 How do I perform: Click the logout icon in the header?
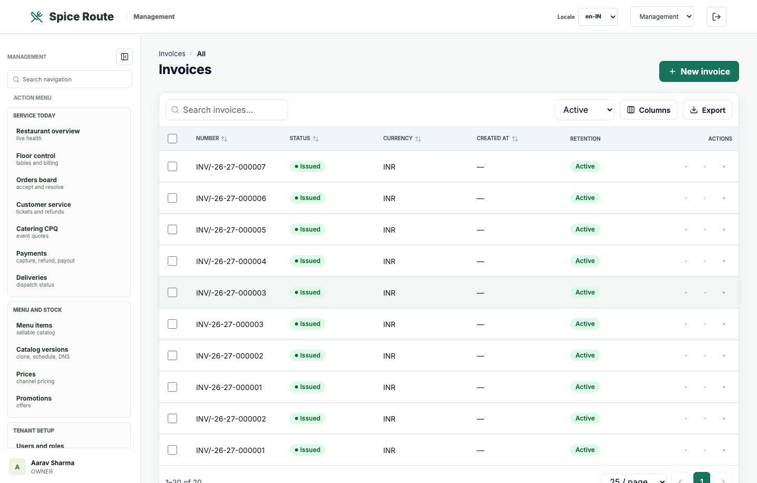(x=717, y=17)
